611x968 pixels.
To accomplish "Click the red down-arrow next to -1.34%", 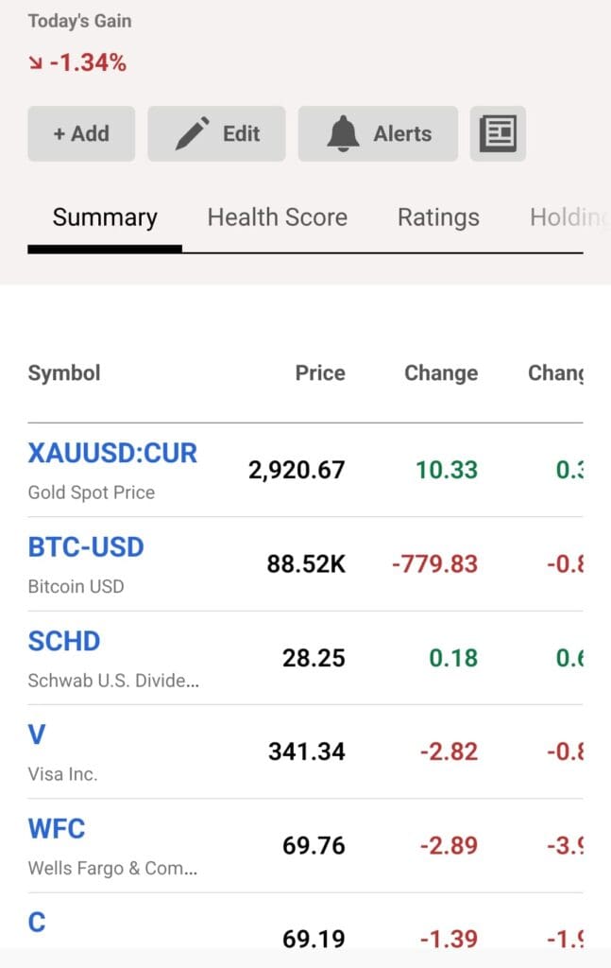I will coord(33,64).
